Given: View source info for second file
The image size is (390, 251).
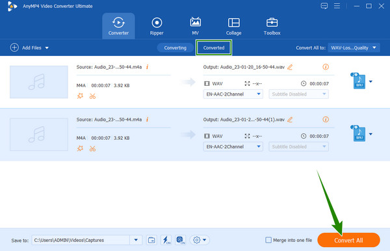Looking at the screenshot, I should [x=148, y=120].
